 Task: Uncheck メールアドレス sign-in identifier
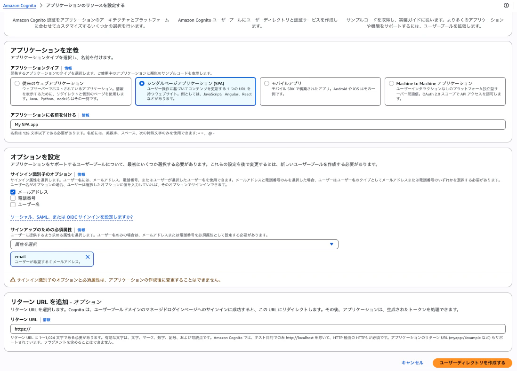[13, 192]
